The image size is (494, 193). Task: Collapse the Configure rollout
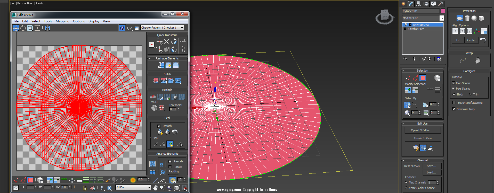click(451, 71)
